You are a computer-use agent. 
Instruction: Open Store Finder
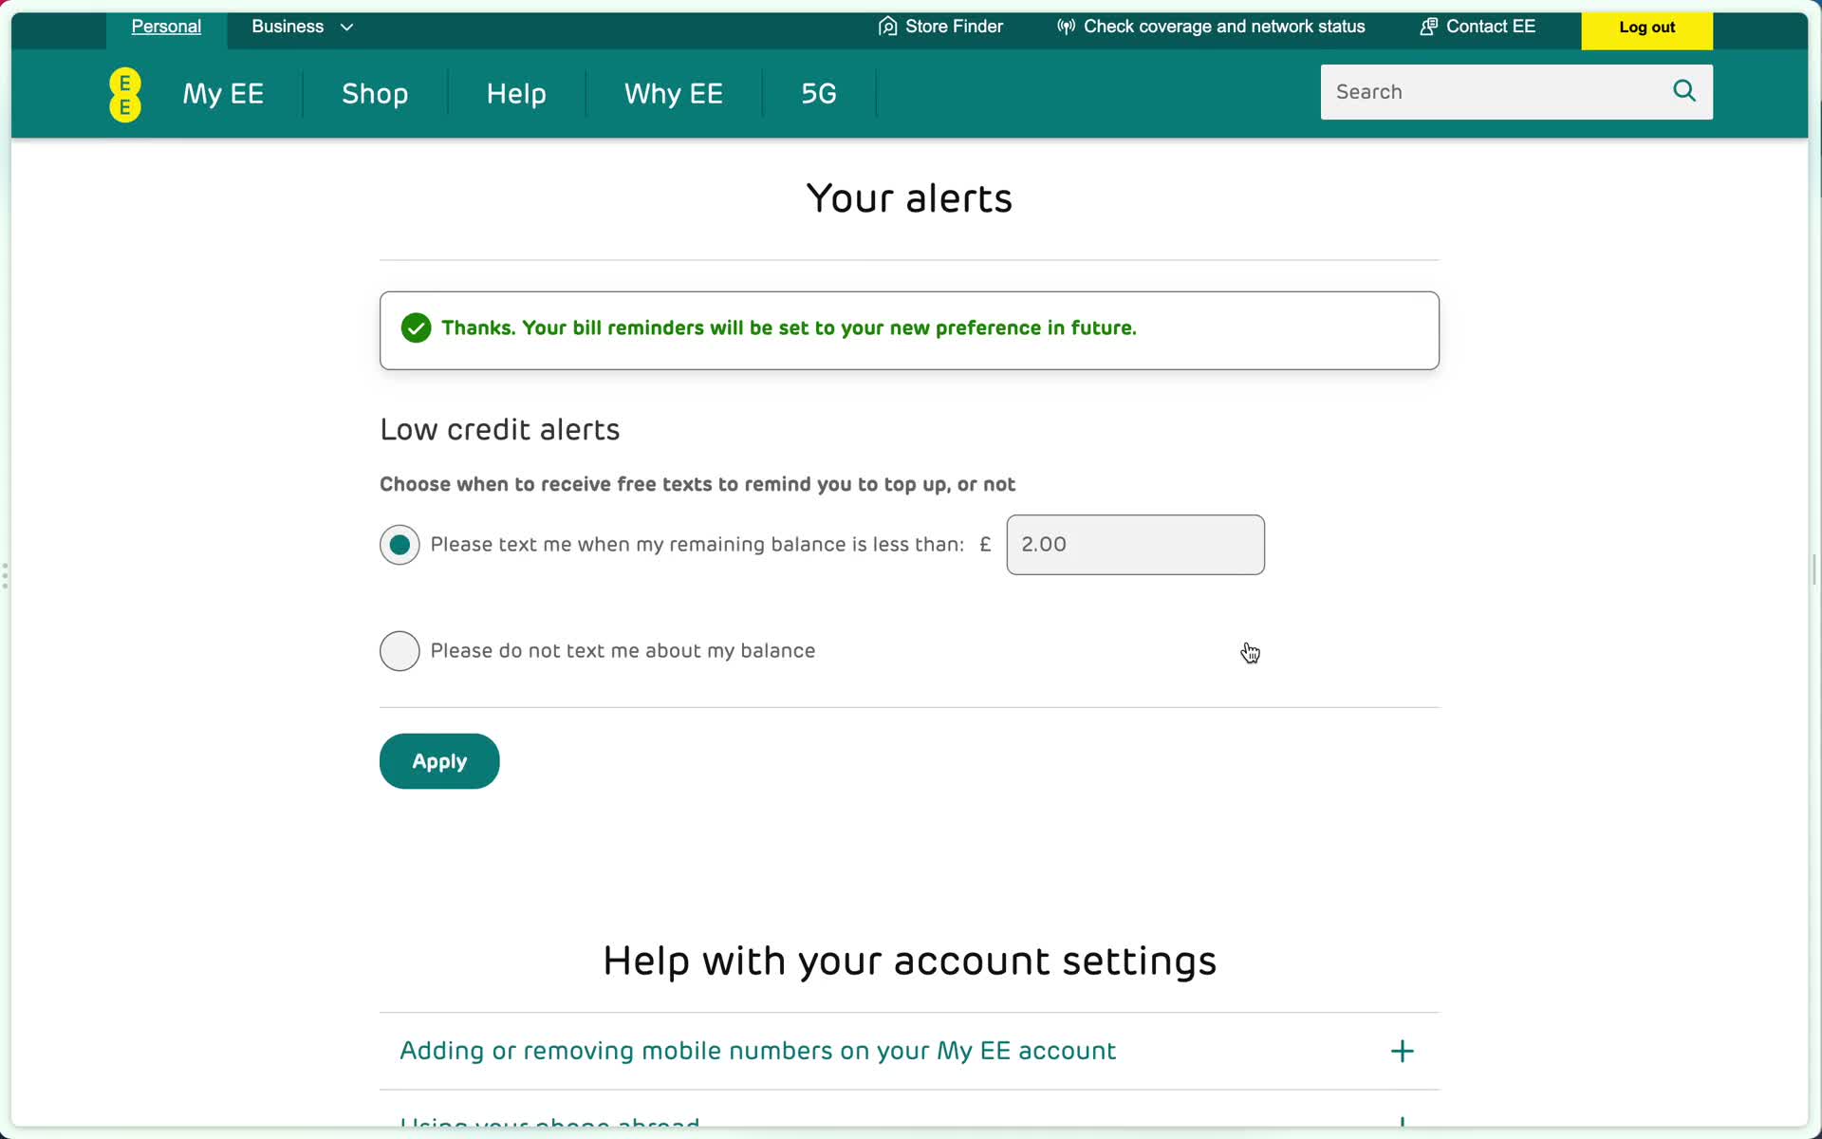click(x=940, y=27)
